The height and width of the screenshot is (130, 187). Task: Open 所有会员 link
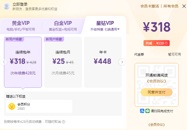pos(171,6)
